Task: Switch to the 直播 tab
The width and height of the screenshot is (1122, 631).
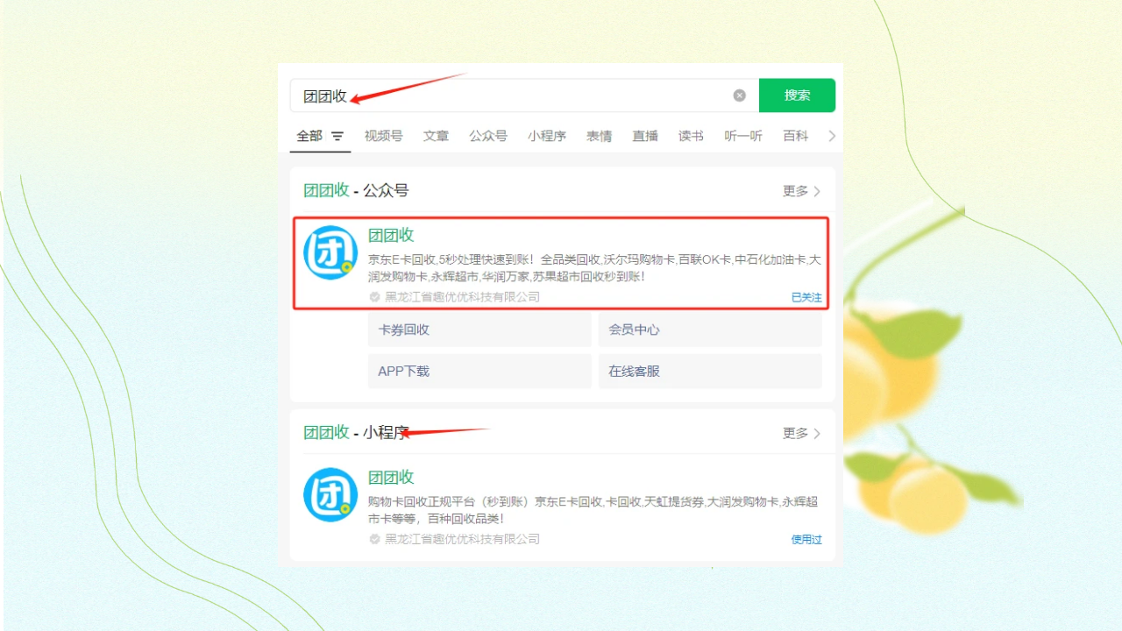Action: [x=645, y=136]
